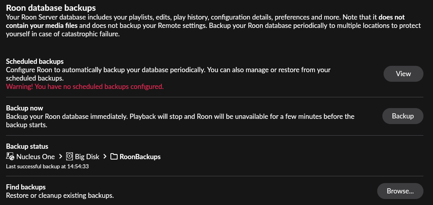Viewport: 433px width, 205px height.
Task: Click the Find backups section title
Action: pos(26,187)
